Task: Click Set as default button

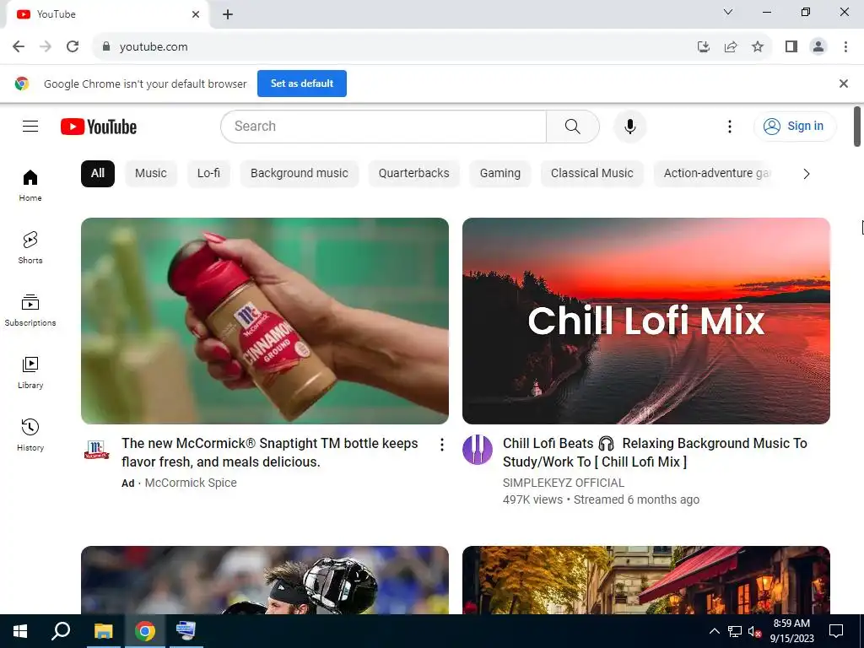Action: (302, 84)
